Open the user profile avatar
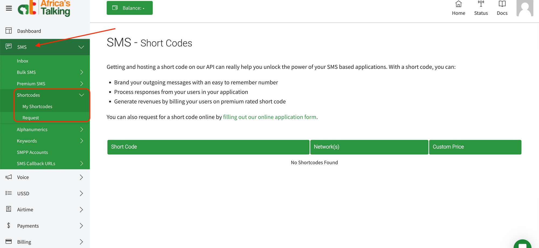 point(524,8)
